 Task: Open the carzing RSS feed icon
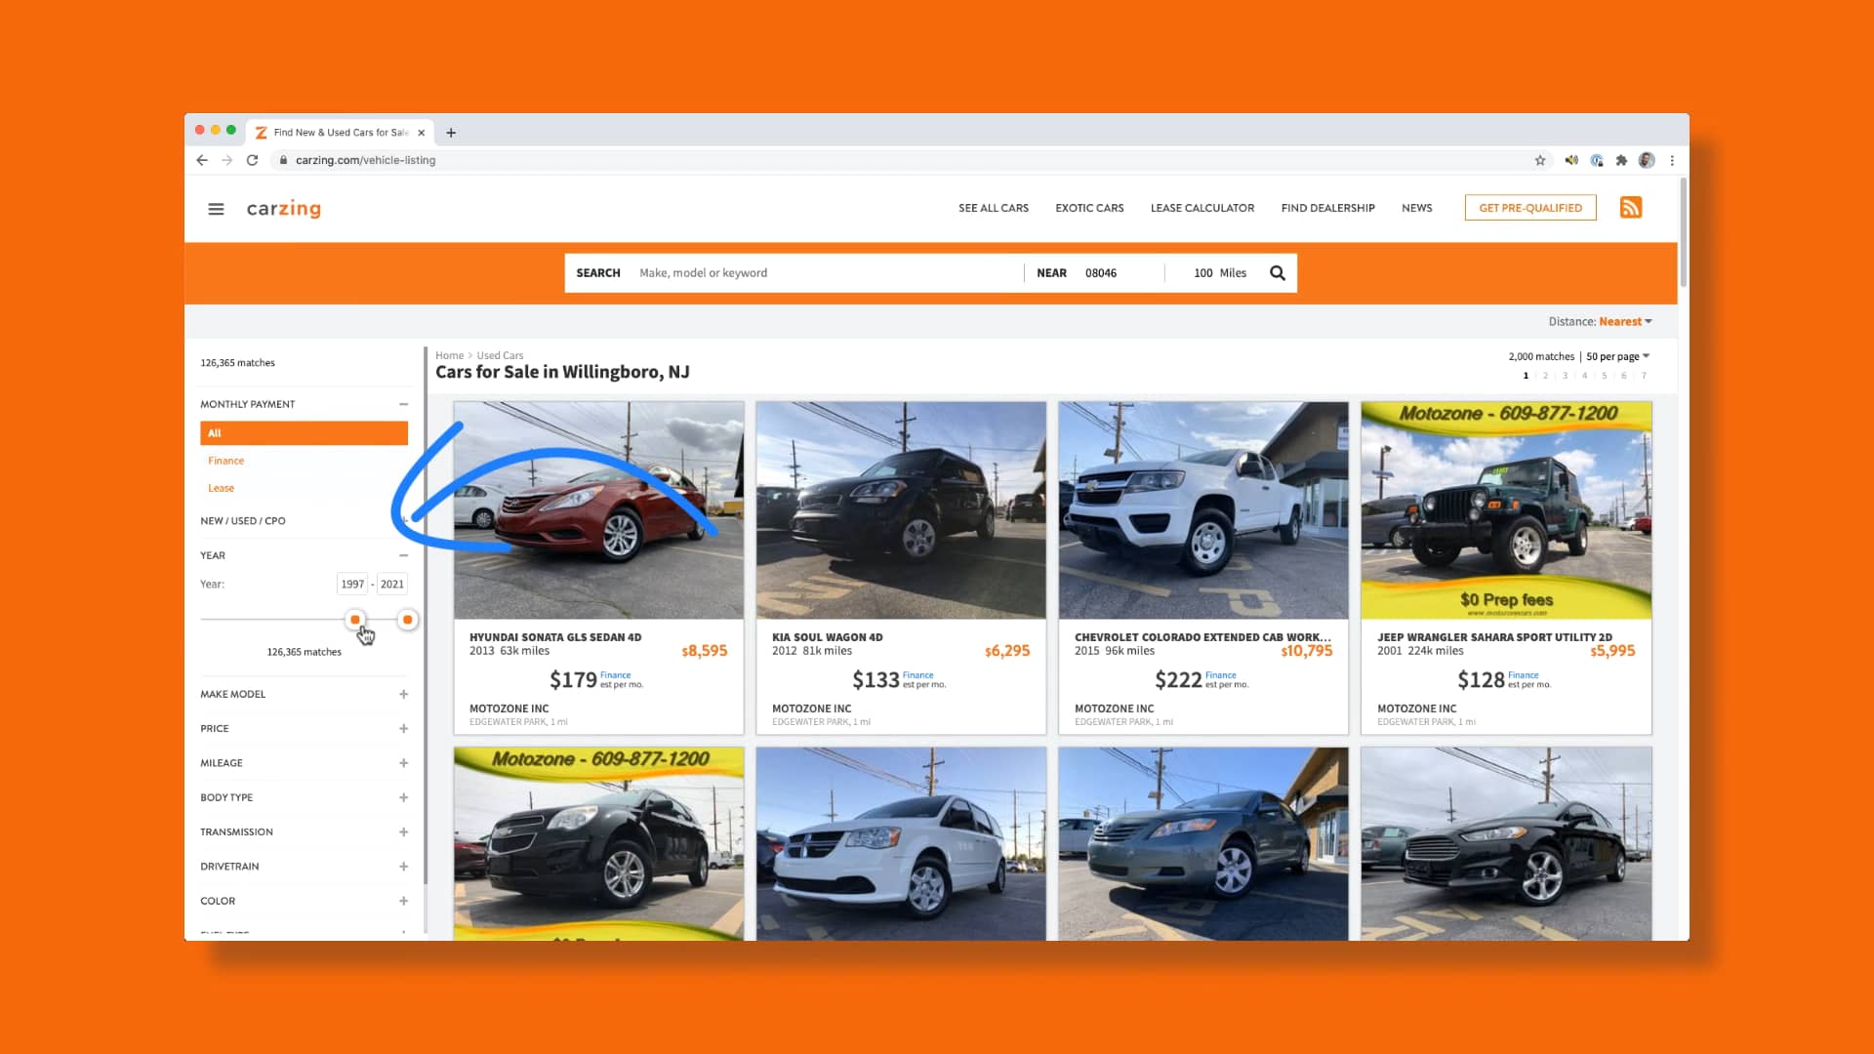click(x=1630, y=207)
